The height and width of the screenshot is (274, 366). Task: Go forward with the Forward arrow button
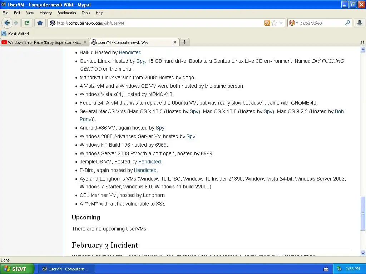point(16,23)
